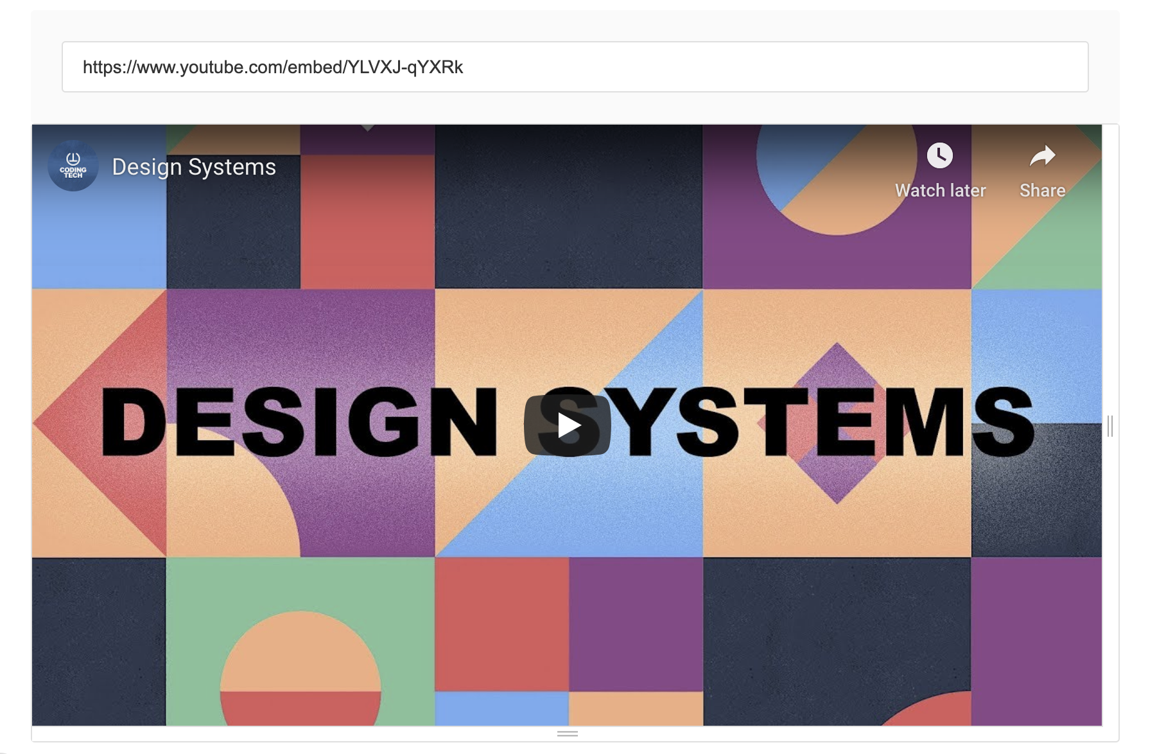Play the Design Systems video
Image resolution: width=1166 pixels, height=754 pixels.
click(567, 425)
